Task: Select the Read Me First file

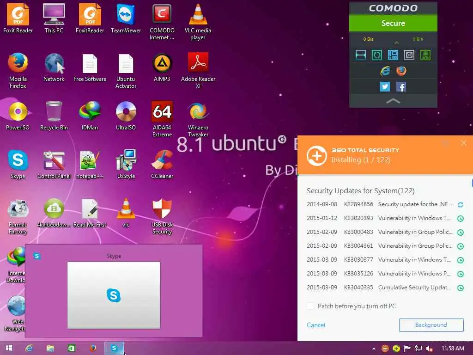Action: click(x=90, y=213)
